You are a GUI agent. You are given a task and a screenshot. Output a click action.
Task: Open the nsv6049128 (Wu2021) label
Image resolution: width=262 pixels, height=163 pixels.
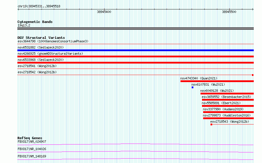coord(217,91)
